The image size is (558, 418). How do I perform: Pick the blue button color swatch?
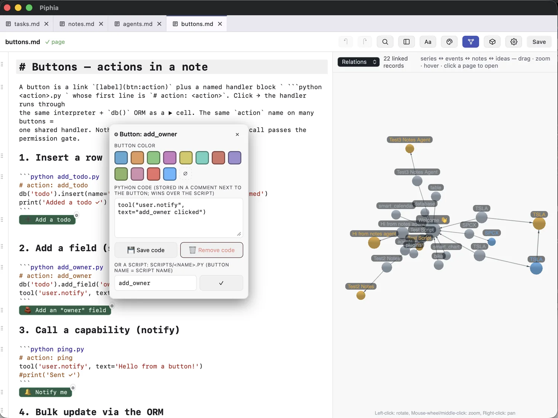121,158
